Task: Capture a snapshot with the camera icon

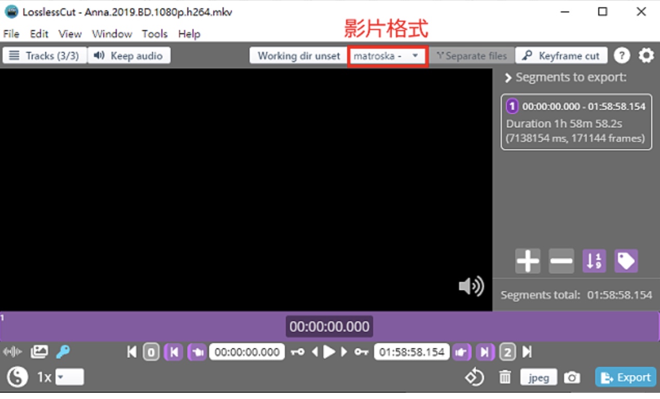Action: point(572,378)
